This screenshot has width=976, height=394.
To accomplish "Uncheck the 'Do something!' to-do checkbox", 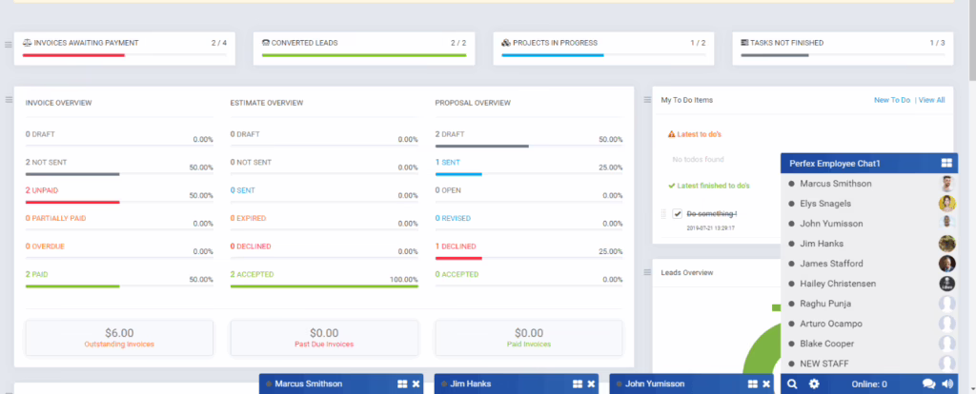I will [678, 213].
